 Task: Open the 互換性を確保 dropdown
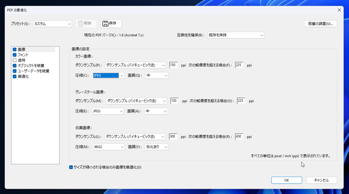click(x=236, y=35)
